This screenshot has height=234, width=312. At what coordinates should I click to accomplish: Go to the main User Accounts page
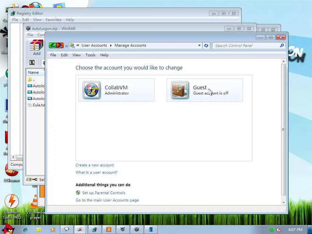point(107,200)
